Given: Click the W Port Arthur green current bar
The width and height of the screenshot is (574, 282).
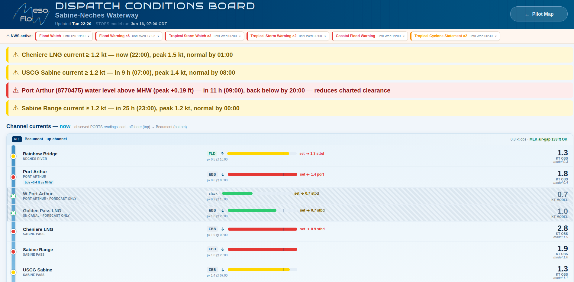Looking at the screenshot, I should pos(237,193).
